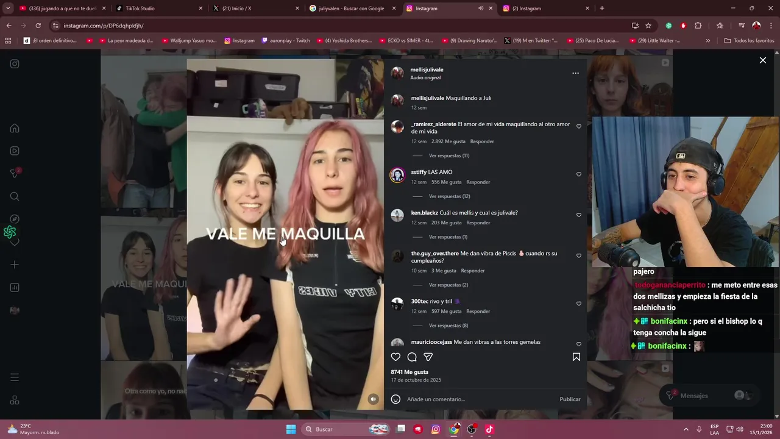The height and width of the screenshot is (439, 780).
Task: Like the the.guy_over.there comment
Action: tap(579, 256)
